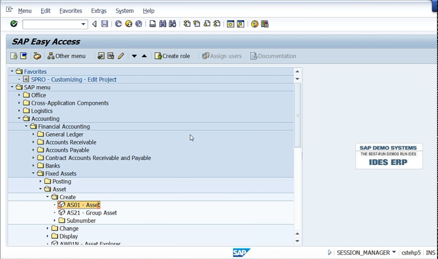Viewport: 438px width, 259px height.
Task: Click the Assign users button
Action: pyautogui.click(x=222, y=56)
